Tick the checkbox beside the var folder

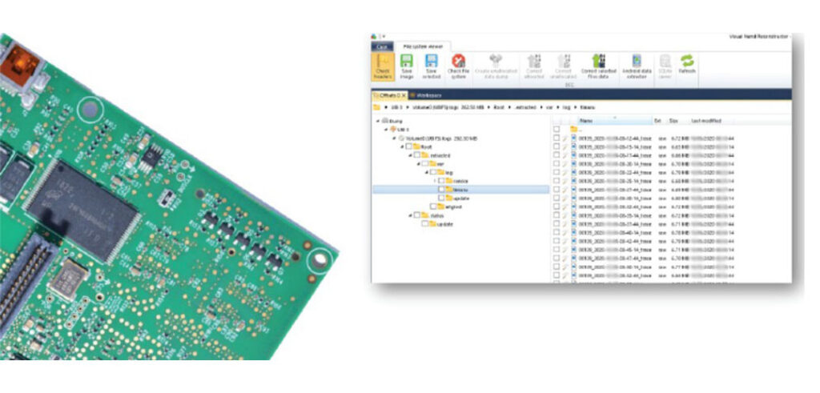tap(424, 163)
